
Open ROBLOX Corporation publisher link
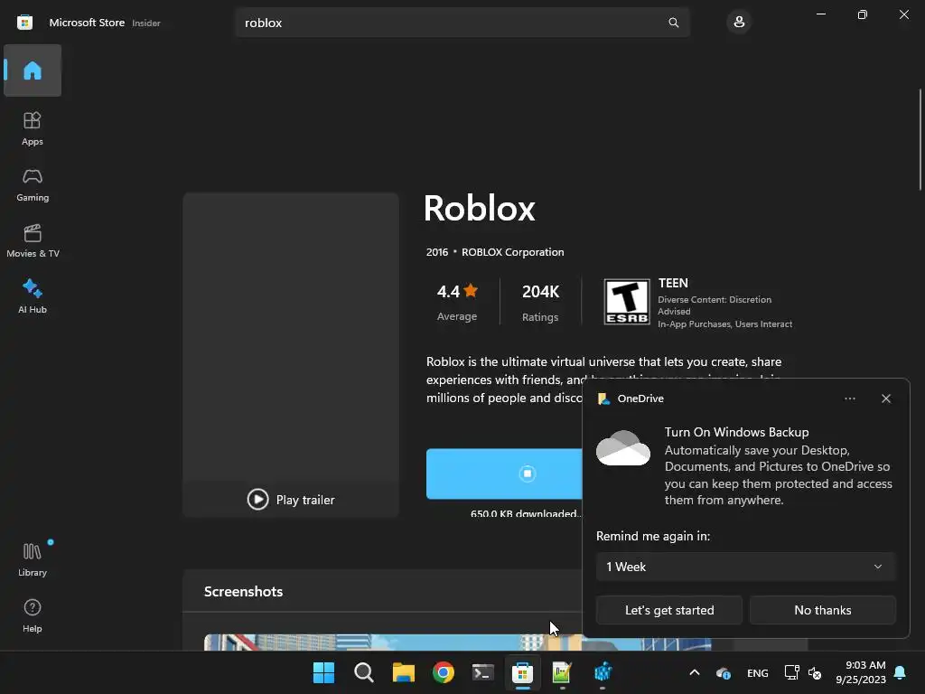point(513,252)
